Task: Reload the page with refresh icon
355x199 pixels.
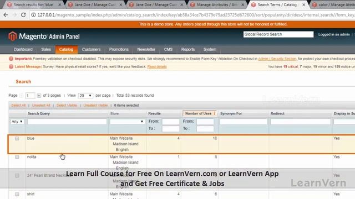Action: pyautogui.click(x=23, y=15)
